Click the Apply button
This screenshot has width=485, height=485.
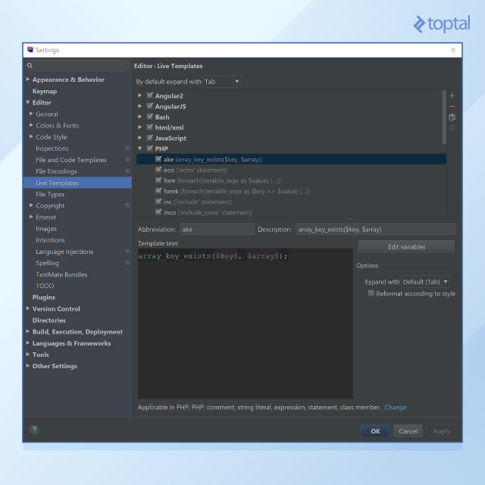441,431
